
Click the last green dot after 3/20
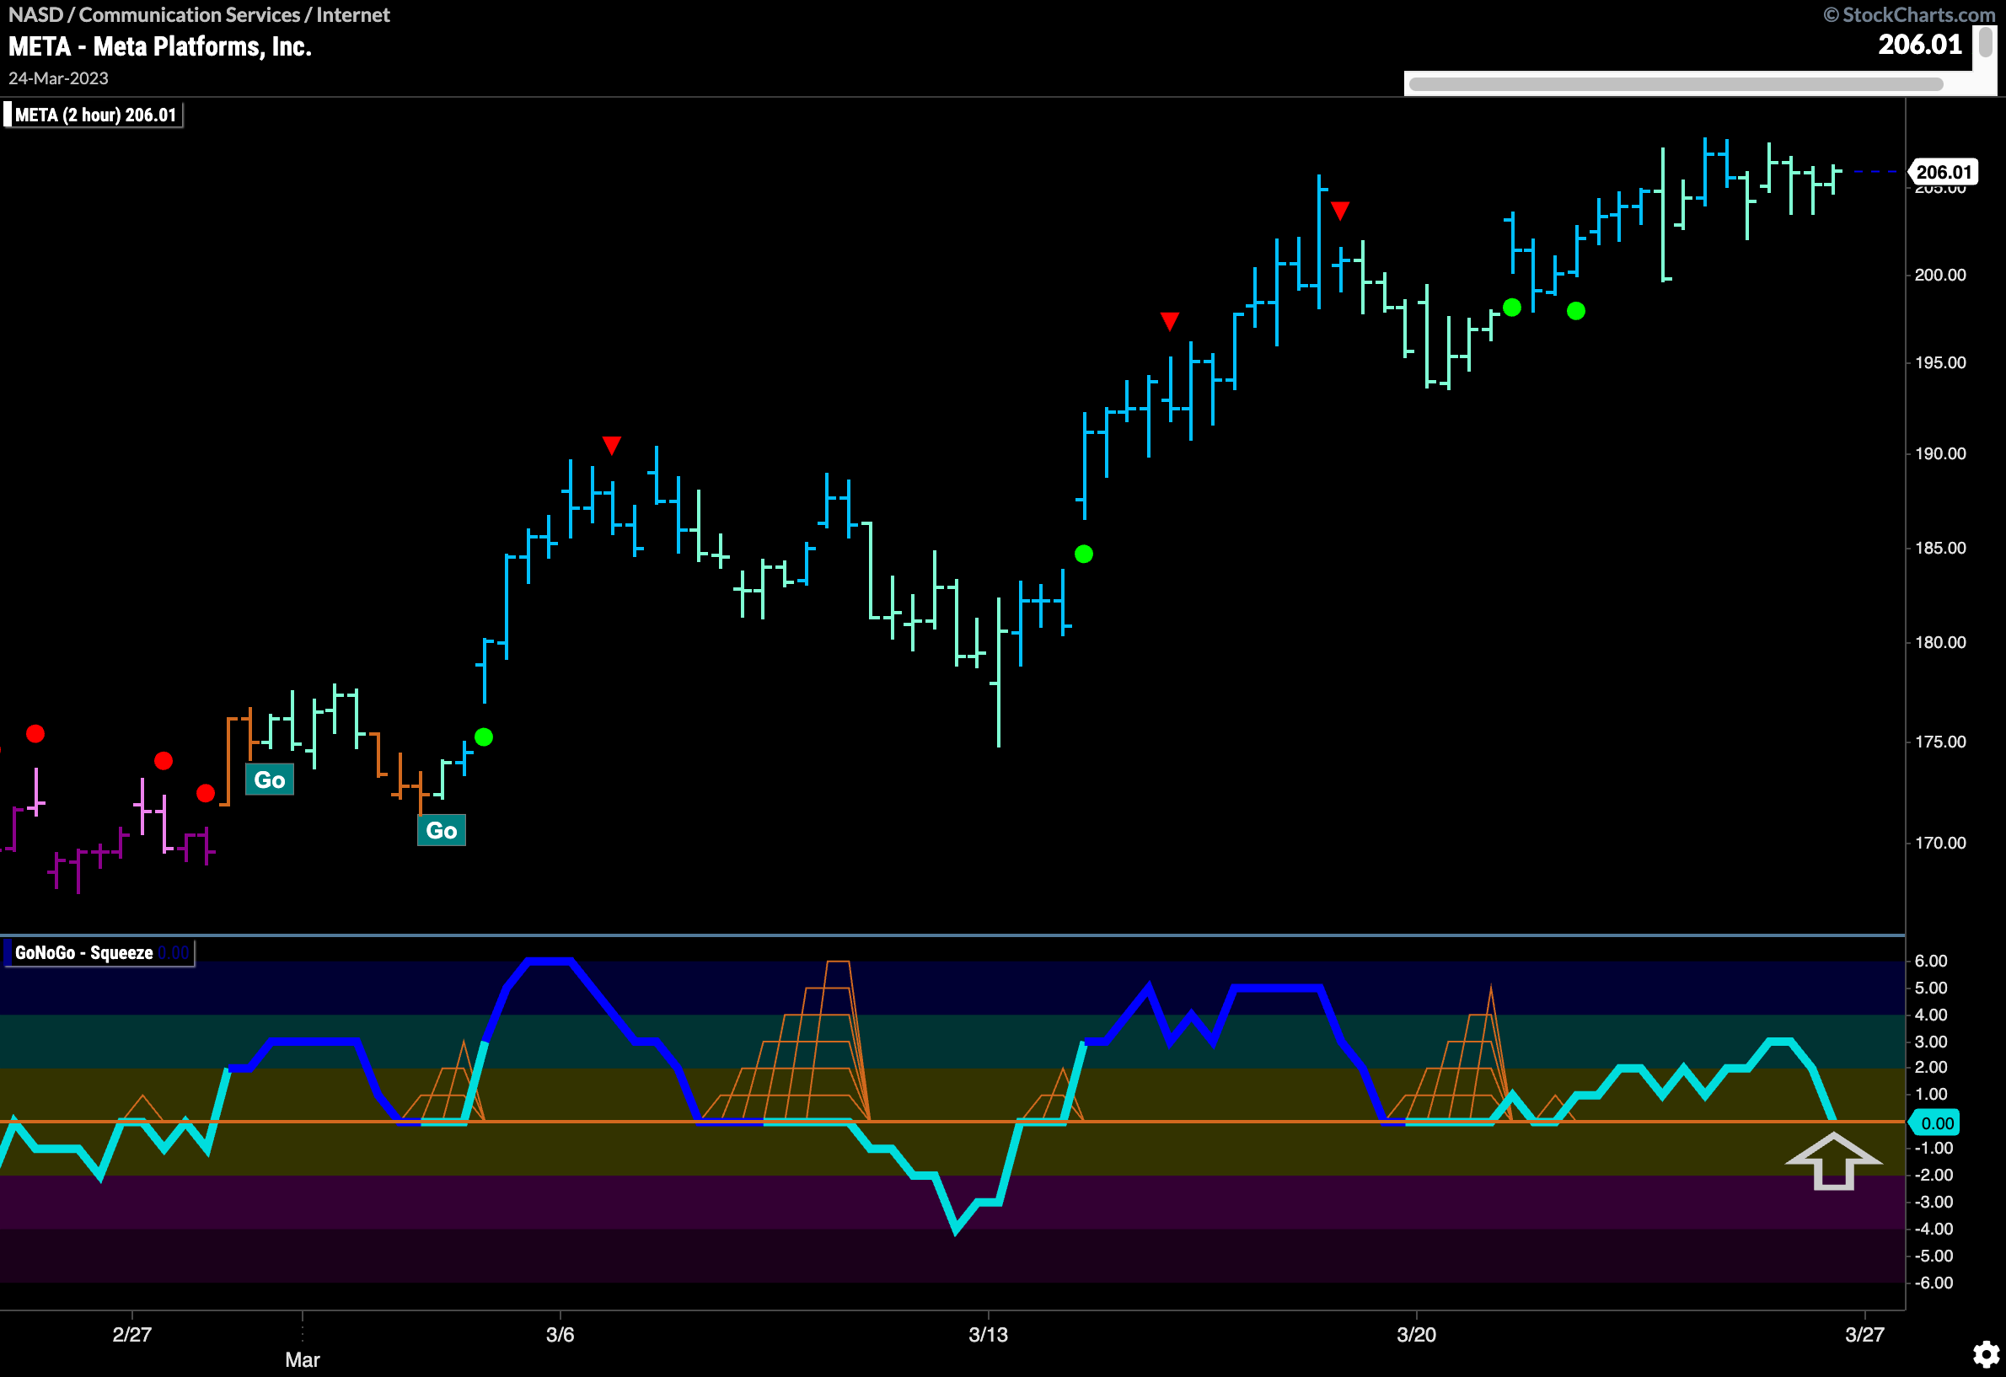click(x=1575, y=311)
